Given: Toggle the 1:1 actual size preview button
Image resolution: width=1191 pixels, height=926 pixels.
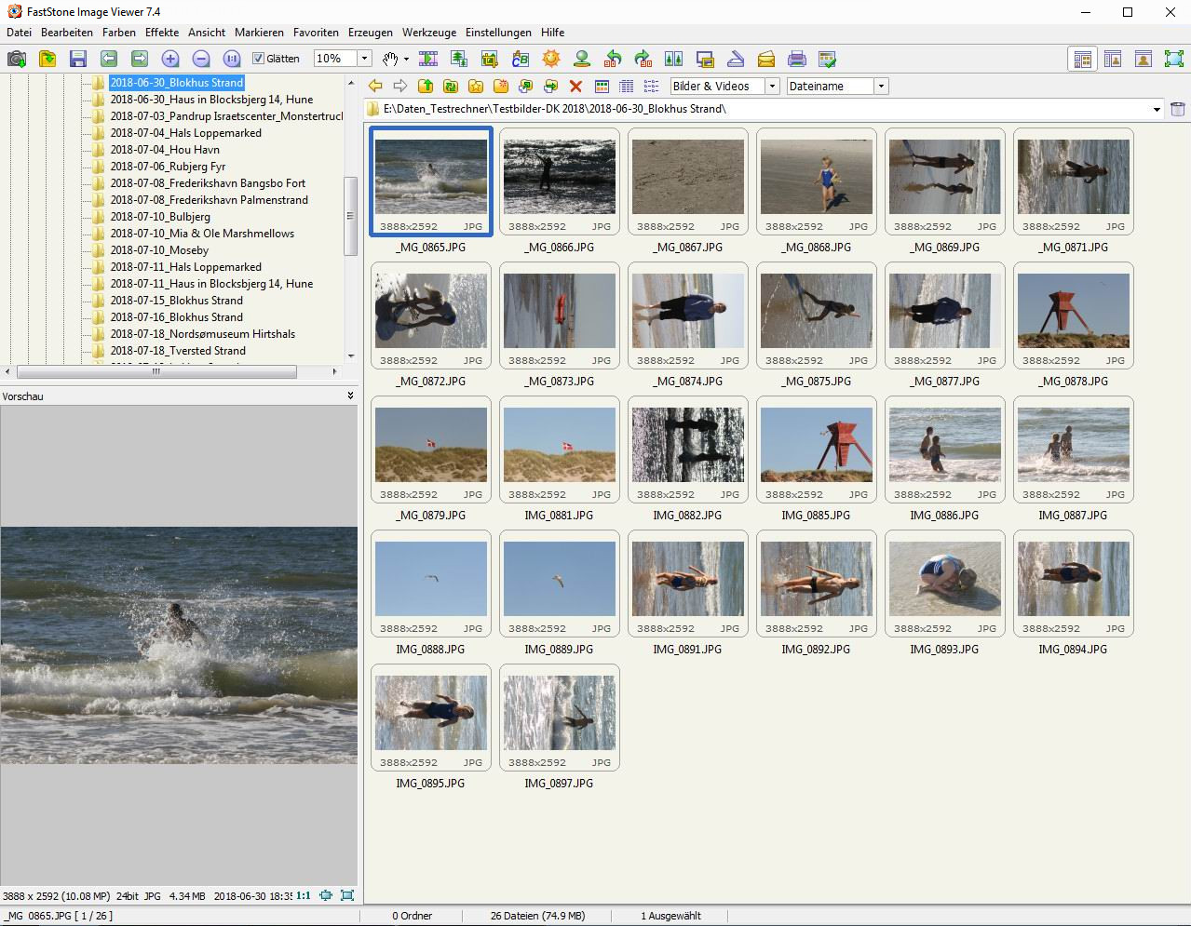Looking at the screenshot, I should point(303,895).
